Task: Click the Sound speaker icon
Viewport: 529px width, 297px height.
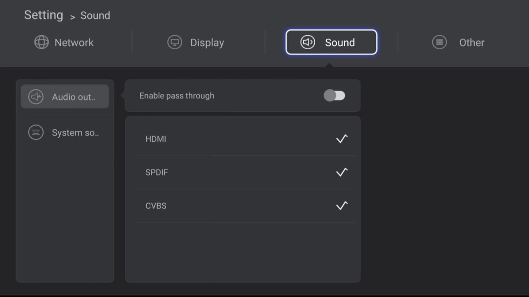Action: (x=308, y=42)
